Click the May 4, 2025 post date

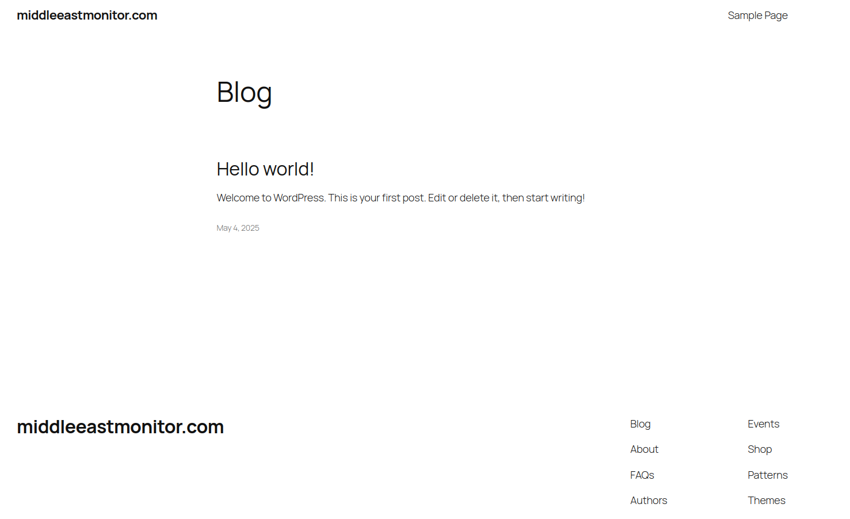[238, 228]
